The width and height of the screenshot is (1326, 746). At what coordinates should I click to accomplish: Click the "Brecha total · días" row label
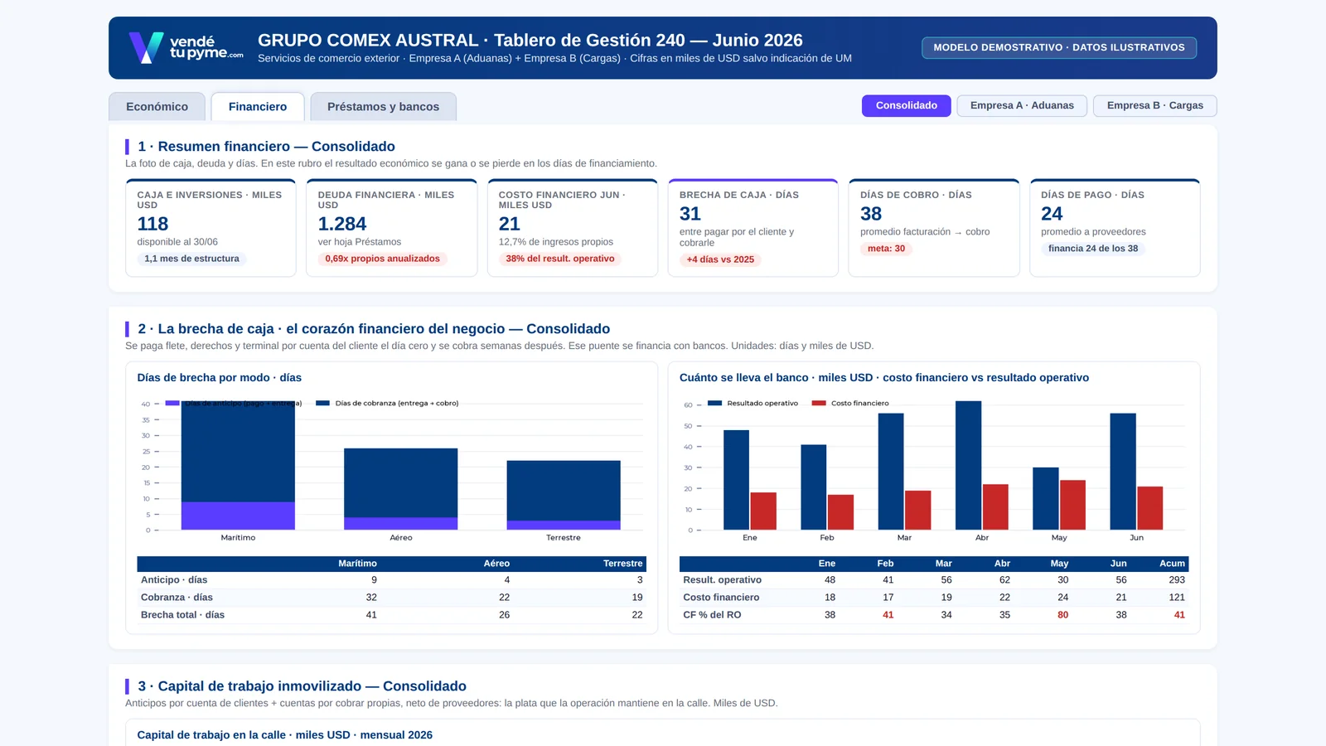click(182, 615)
